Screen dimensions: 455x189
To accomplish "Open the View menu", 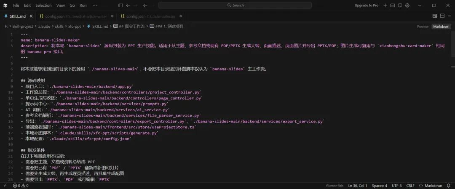I will tap(61, 5).
